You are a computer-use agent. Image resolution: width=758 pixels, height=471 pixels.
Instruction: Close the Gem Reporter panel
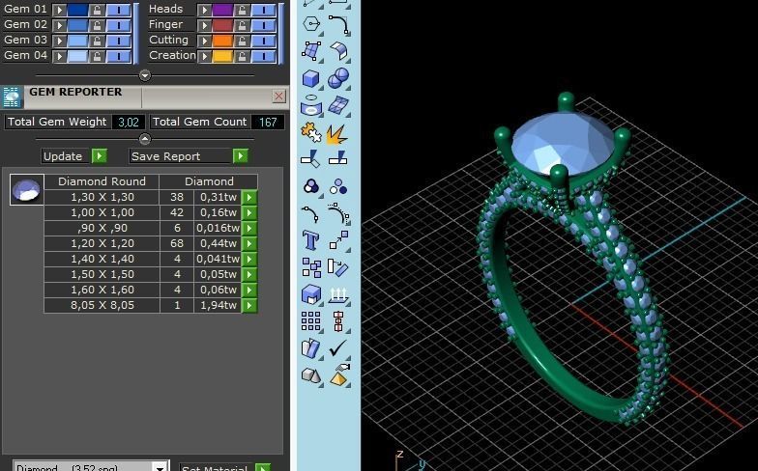pos(278,97)
